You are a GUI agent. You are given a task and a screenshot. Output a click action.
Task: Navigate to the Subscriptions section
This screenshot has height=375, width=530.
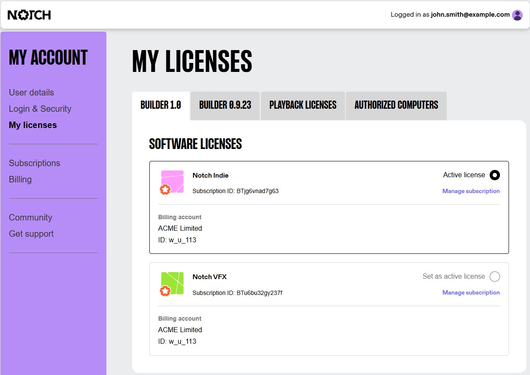coord(34,163)
